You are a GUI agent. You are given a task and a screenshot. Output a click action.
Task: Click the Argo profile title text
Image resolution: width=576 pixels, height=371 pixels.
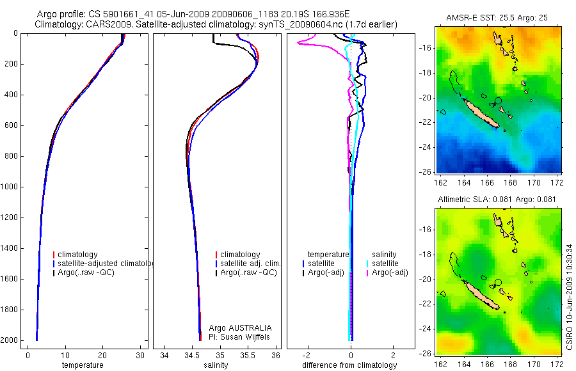[x=193, y=14]
